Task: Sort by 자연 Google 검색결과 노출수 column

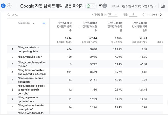Action: [90, 27]
